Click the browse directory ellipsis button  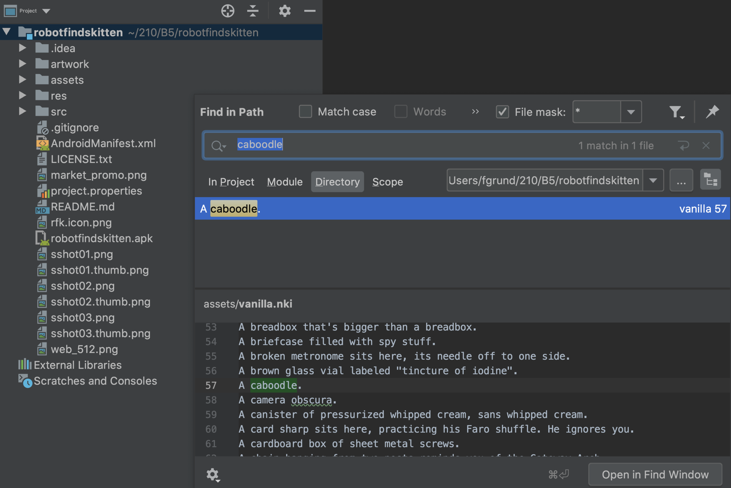pos(681,180)
